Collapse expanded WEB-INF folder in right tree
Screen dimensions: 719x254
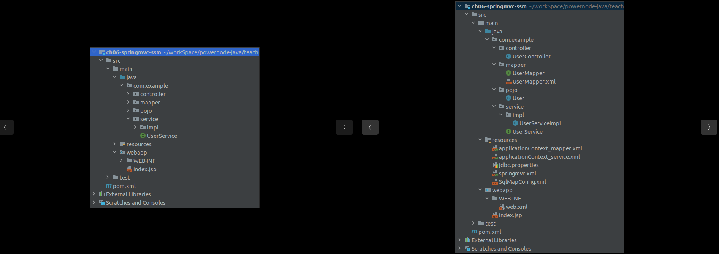[487, 198]
